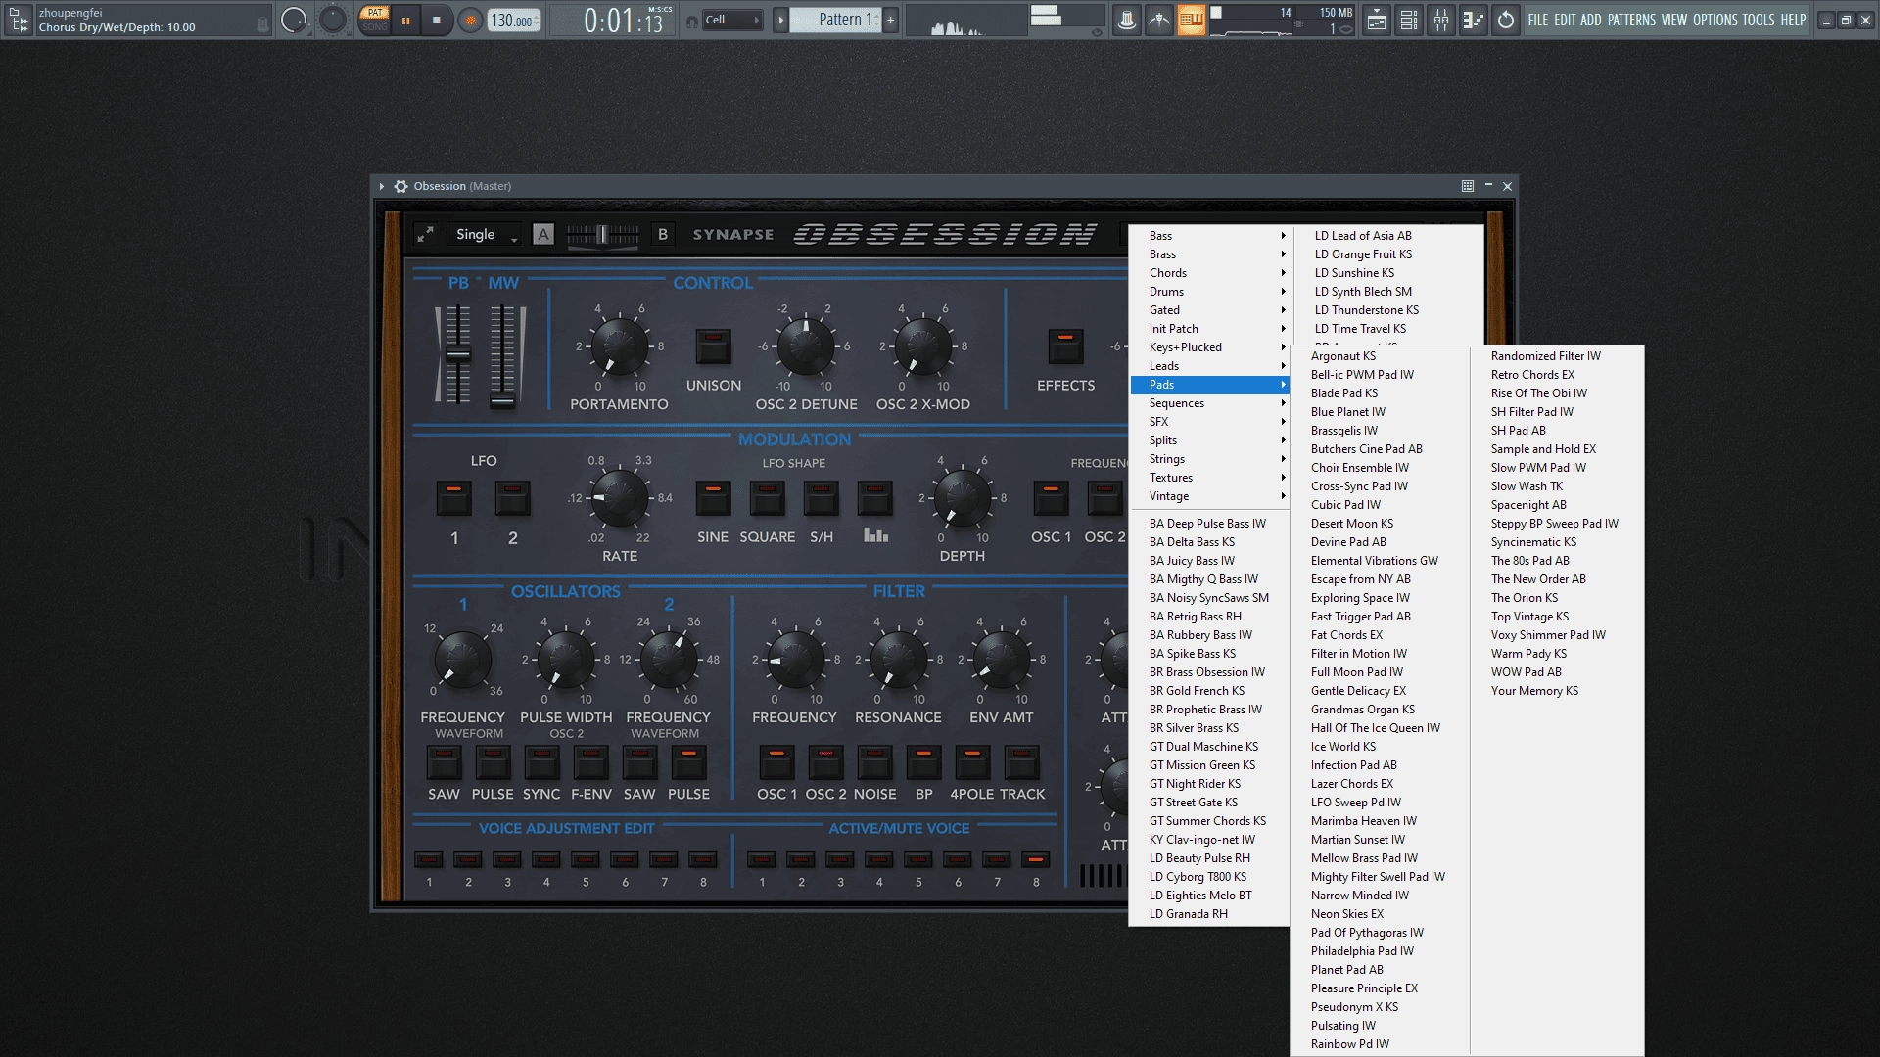
Task: Toggle LFO 1 button
Action: [x=453, y=498]
